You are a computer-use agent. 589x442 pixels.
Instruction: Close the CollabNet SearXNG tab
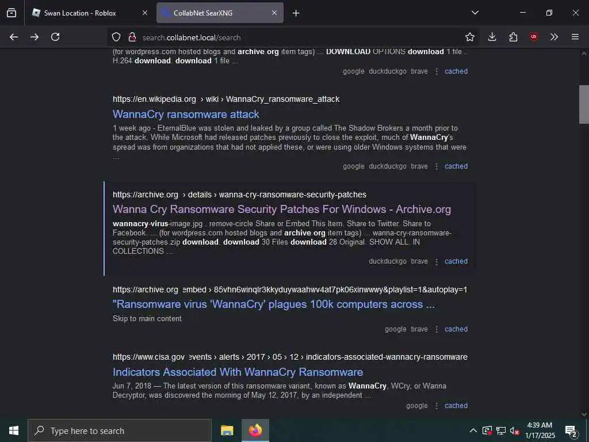pos(274,13)
